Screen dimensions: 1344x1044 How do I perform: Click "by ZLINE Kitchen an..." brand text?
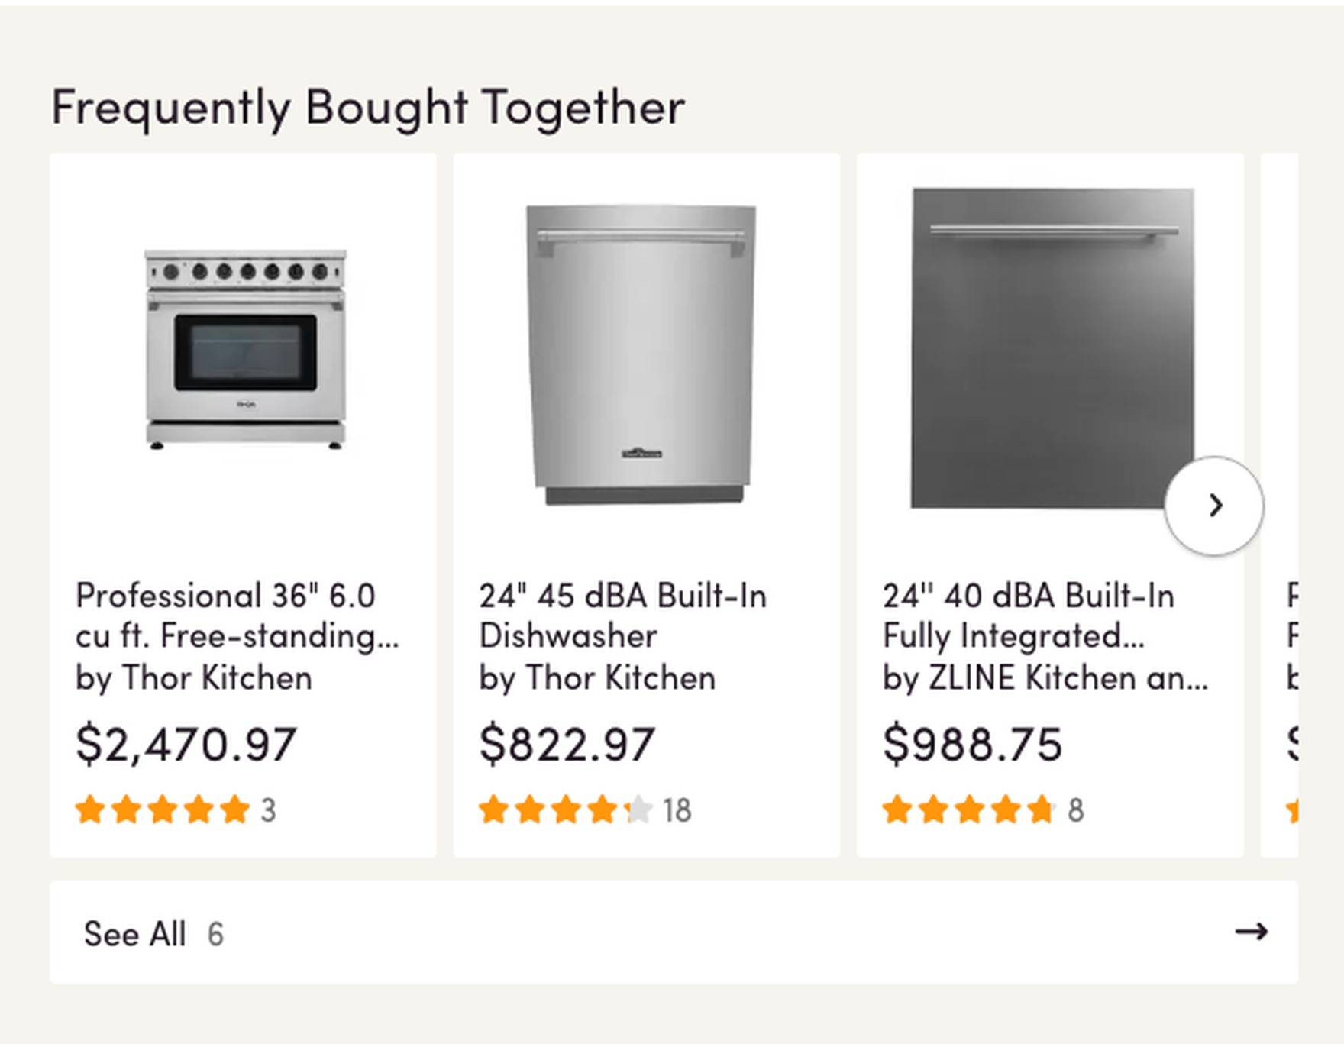[1045, 678]
